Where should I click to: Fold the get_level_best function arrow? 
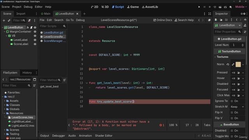86,83
